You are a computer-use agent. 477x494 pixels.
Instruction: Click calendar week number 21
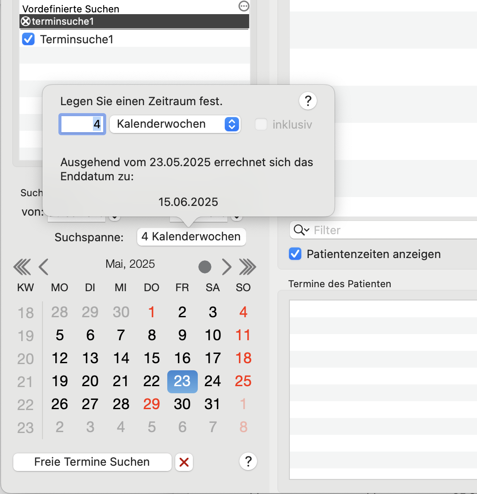click(25, 382)
